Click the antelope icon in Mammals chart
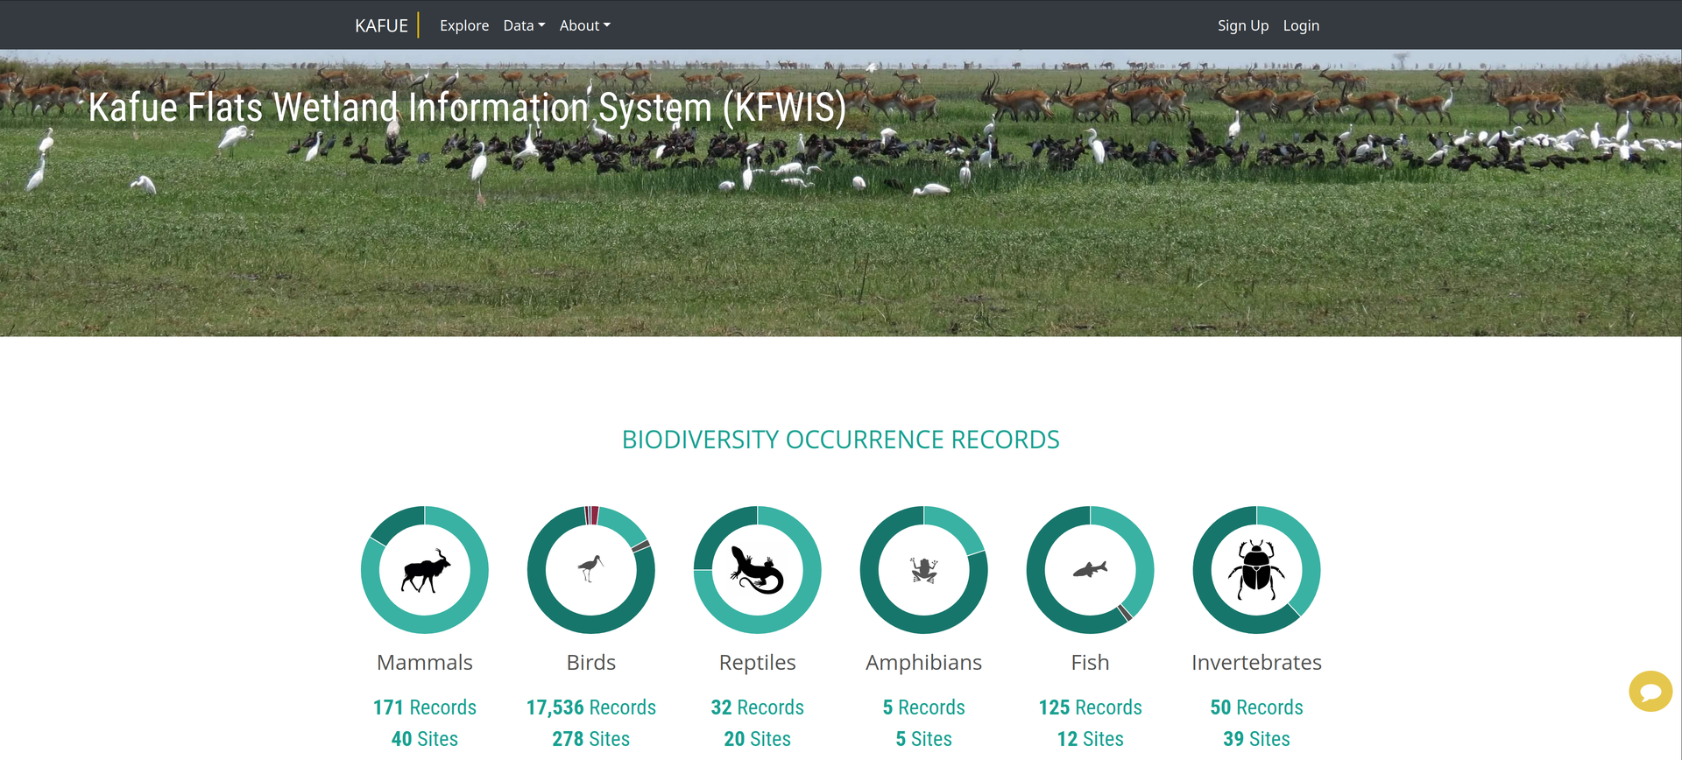This screenshot has width=1682, height=760. coord(425,571)
